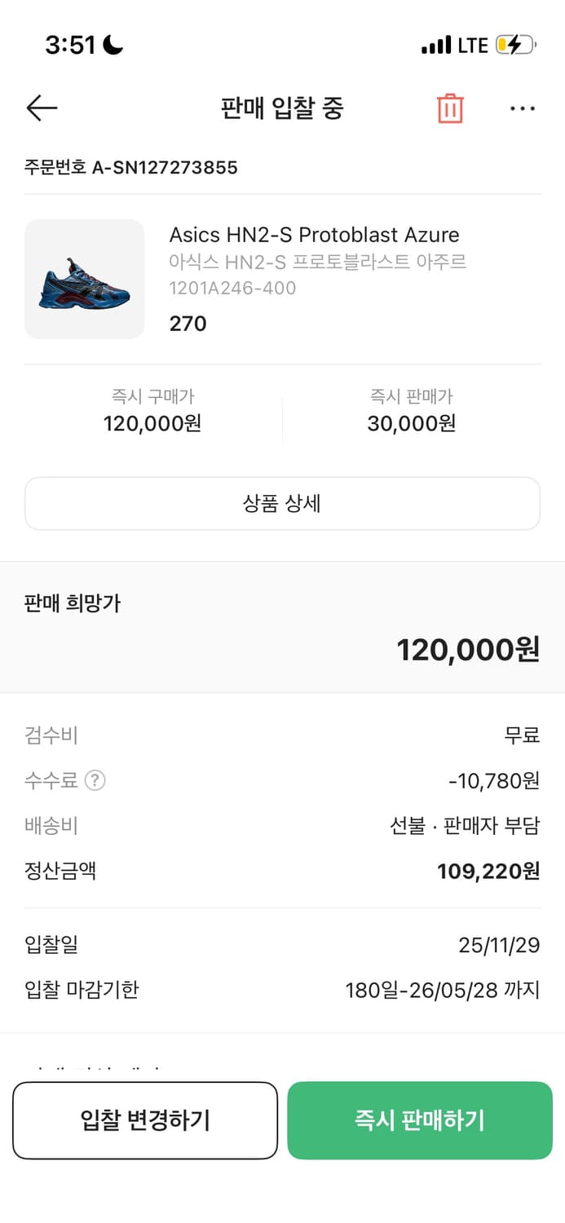Image resolution: width=565 pixels, height=1223 pixels.
Task: Tap the 입찰 마감기한 deadline row
Action: (282, 991)
